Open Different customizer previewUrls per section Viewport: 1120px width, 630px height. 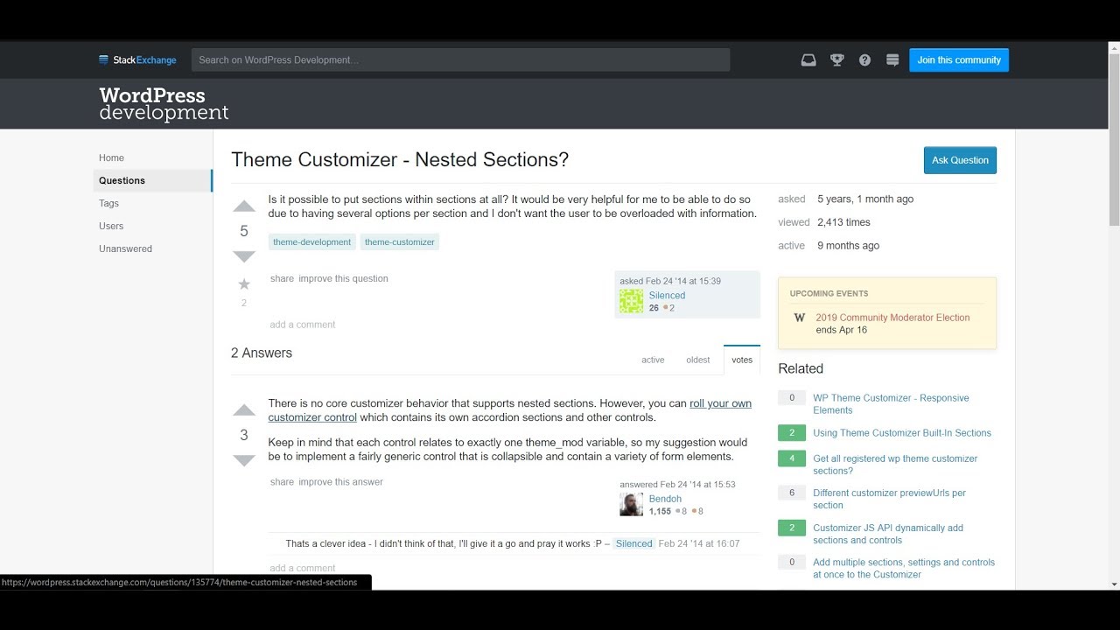coord(889,499)
